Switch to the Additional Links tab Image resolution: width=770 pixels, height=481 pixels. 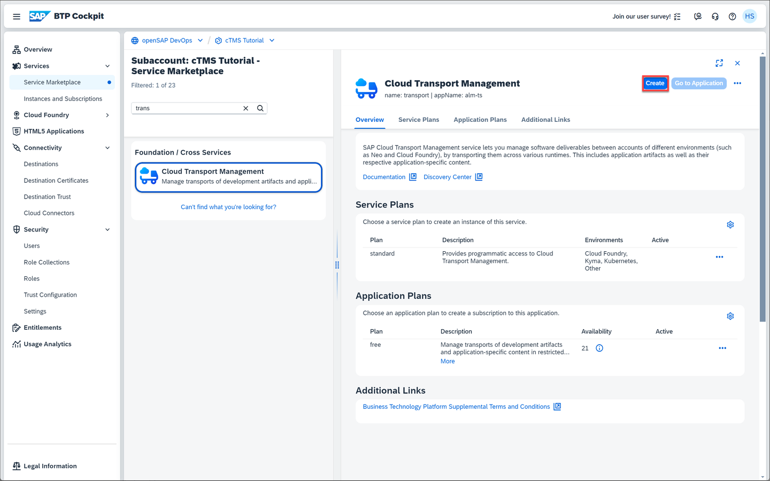tap(545, 120)
